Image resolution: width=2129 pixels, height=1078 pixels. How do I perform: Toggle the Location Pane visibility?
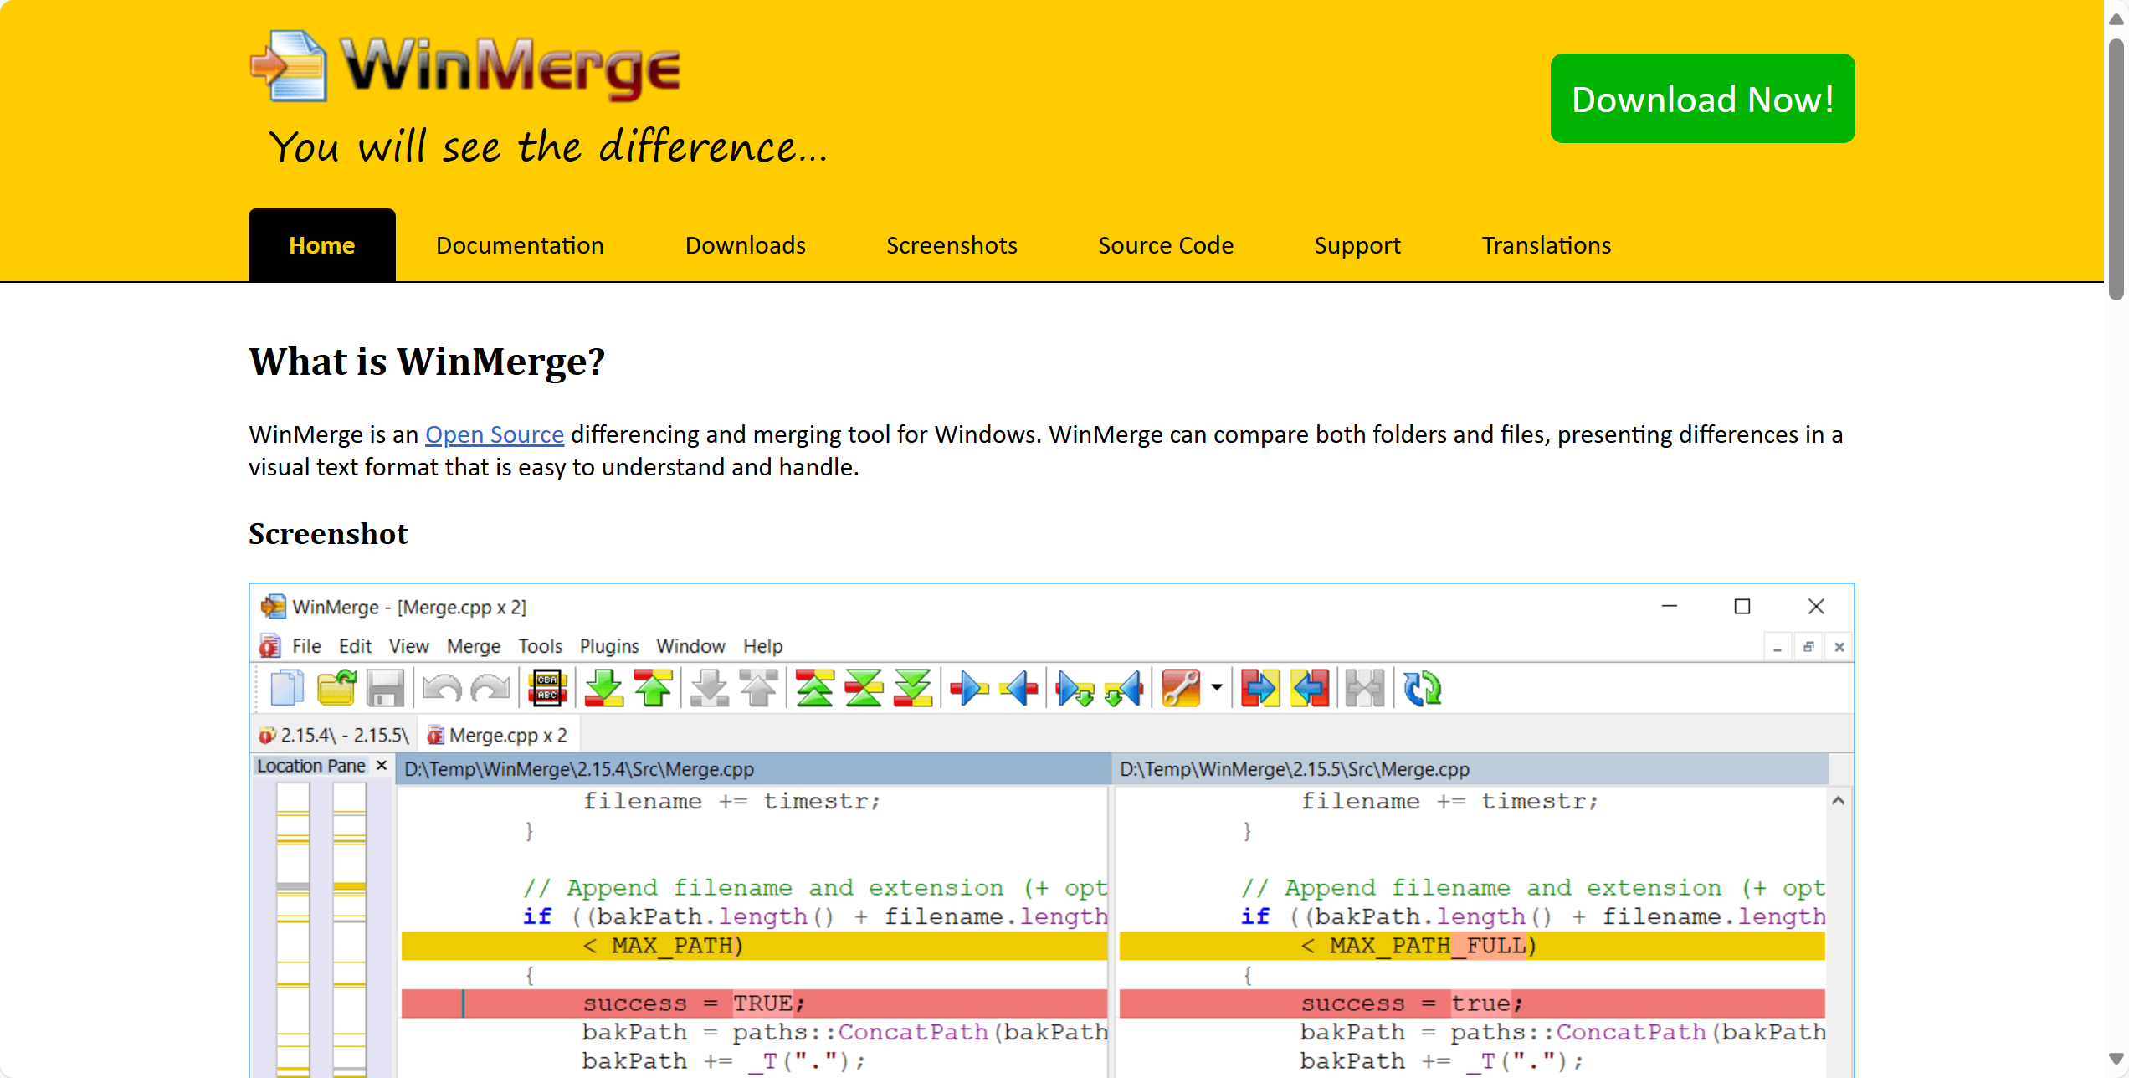coord(383,767)
